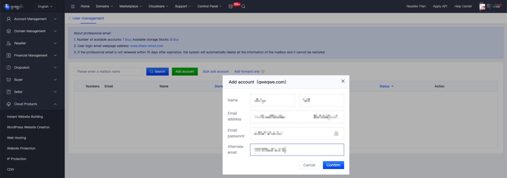The width and height of the screenshot is (507, 178).
Task: Click the mailbox name search field
Action: pos(108,72)
